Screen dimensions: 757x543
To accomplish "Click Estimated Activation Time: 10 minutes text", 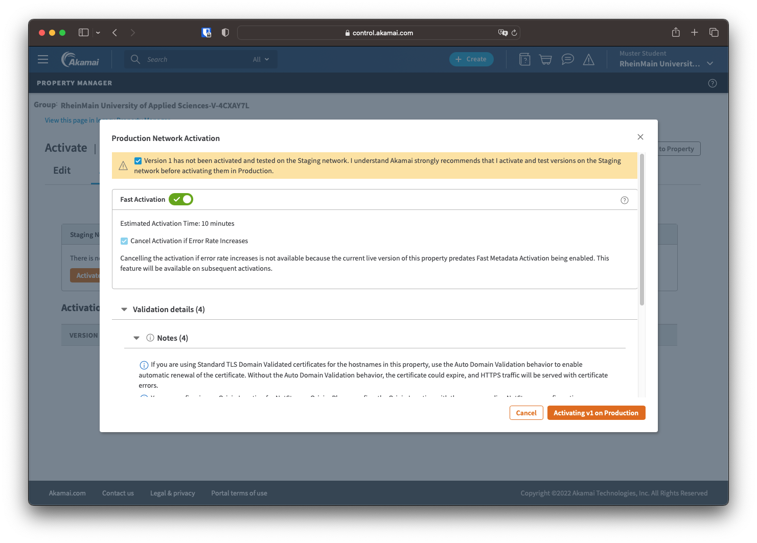I will [177, 223].
